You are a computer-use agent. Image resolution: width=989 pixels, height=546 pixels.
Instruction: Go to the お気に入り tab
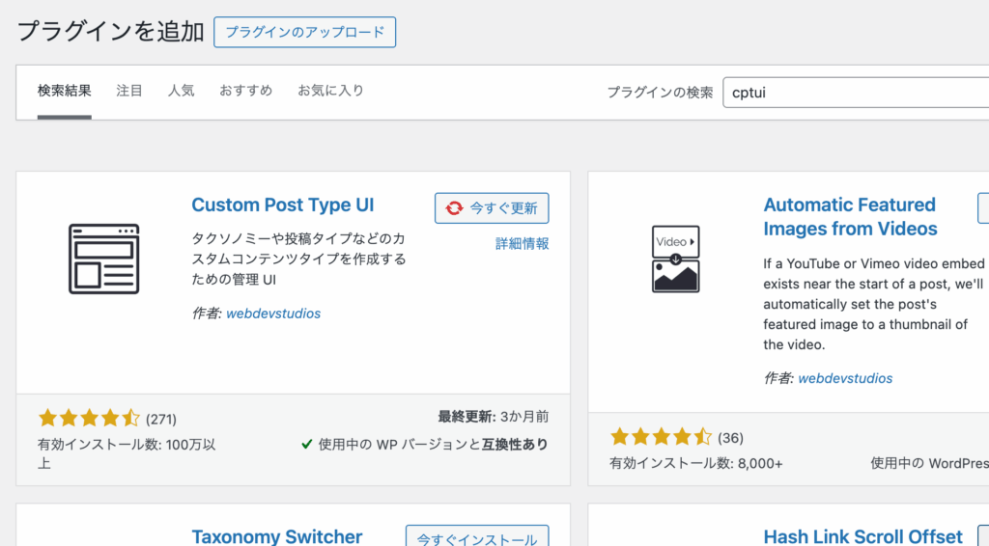[330, 91]
